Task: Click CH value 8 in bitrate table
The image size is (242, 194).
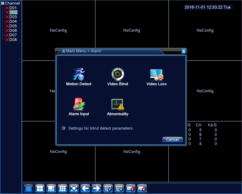Action: [200, 143]
